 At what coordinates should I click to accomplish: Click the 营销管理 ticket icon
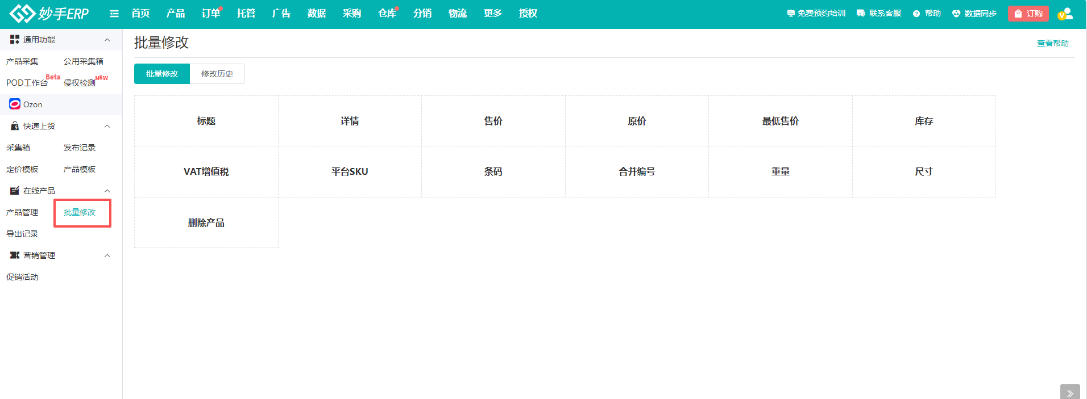click(15, 255)
